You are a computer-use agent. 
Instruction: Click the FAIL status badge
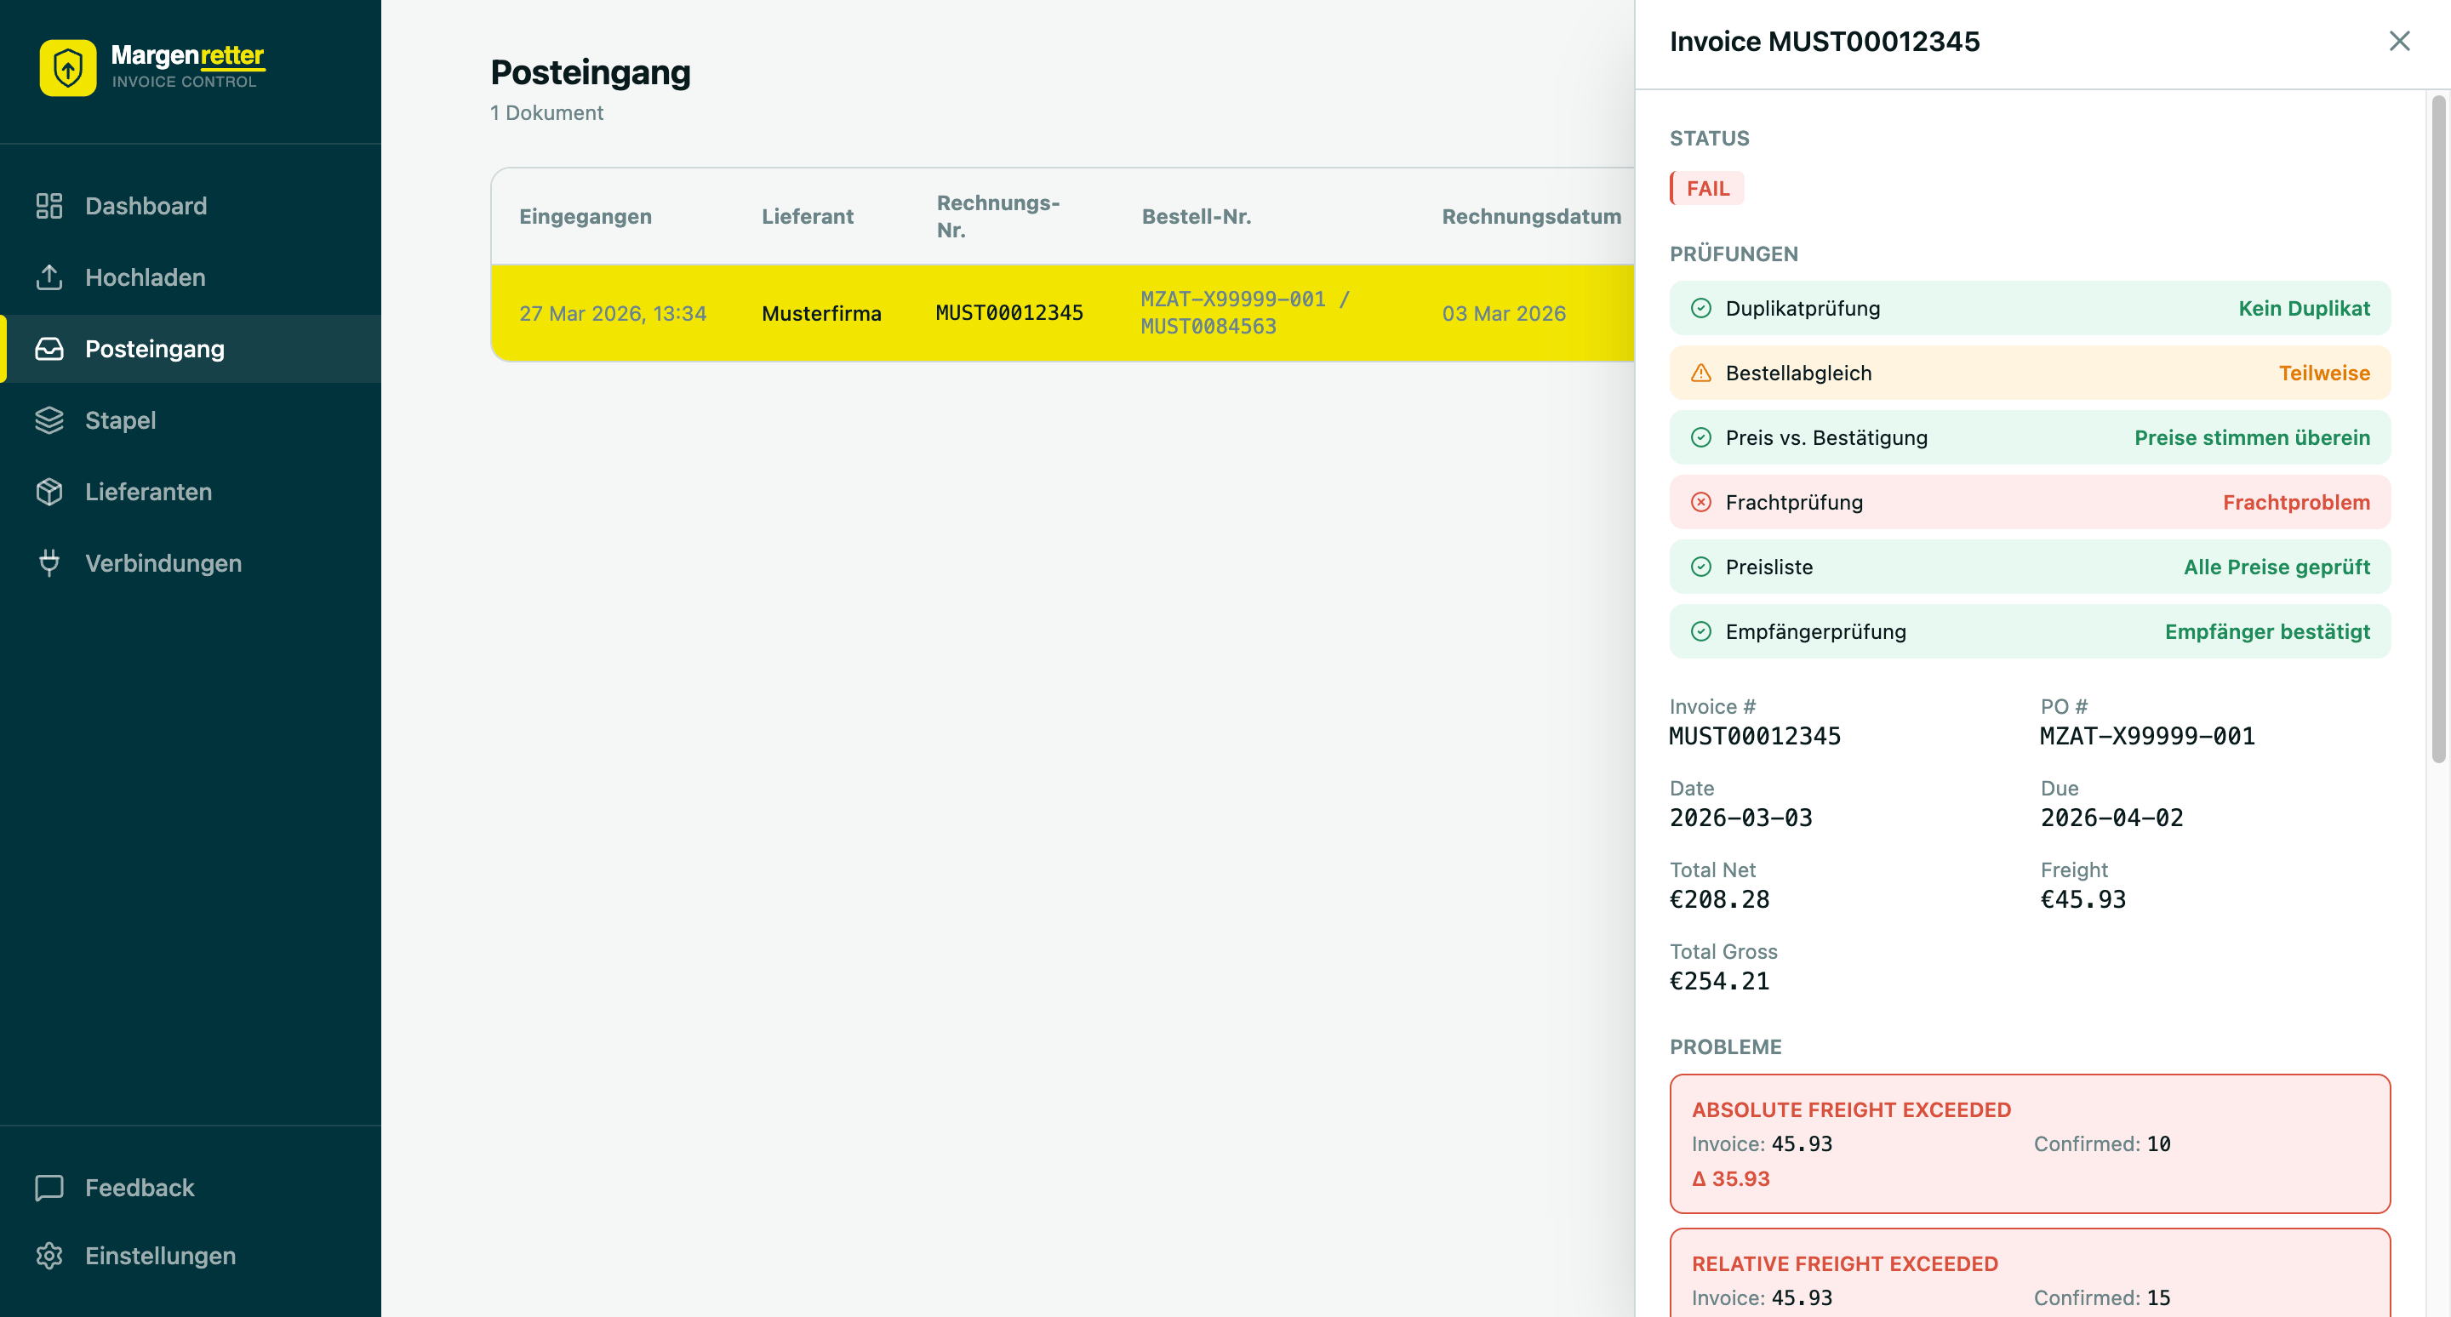tap(1706, 187)
